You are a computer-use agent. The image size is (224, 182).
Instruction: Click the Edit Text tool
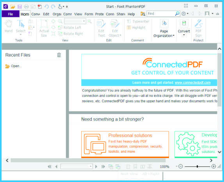coord(101,28)
